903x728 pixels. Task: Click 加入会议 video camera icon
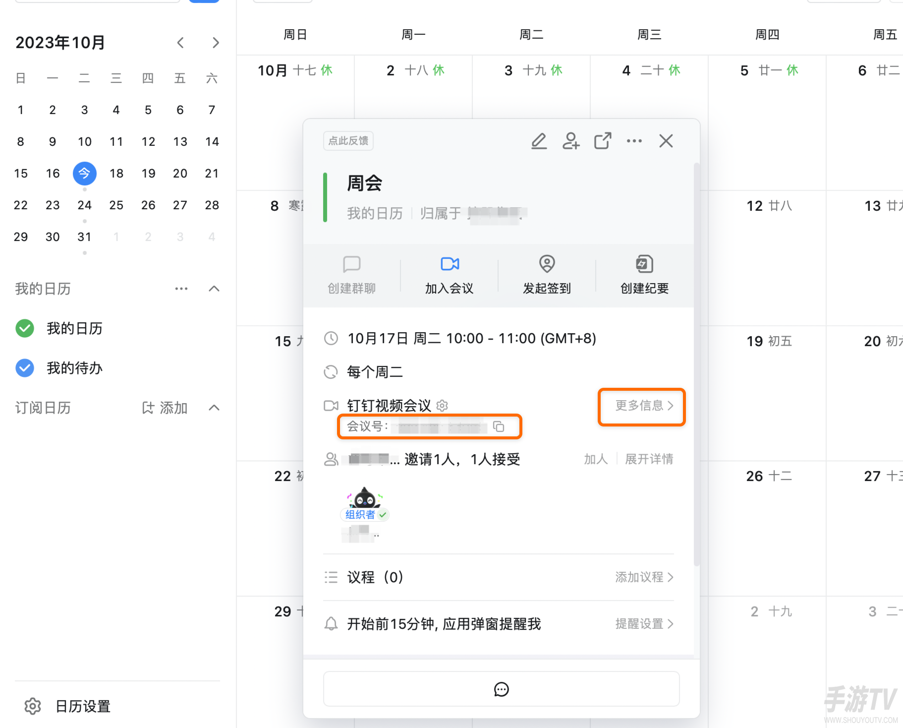(450, 264)
